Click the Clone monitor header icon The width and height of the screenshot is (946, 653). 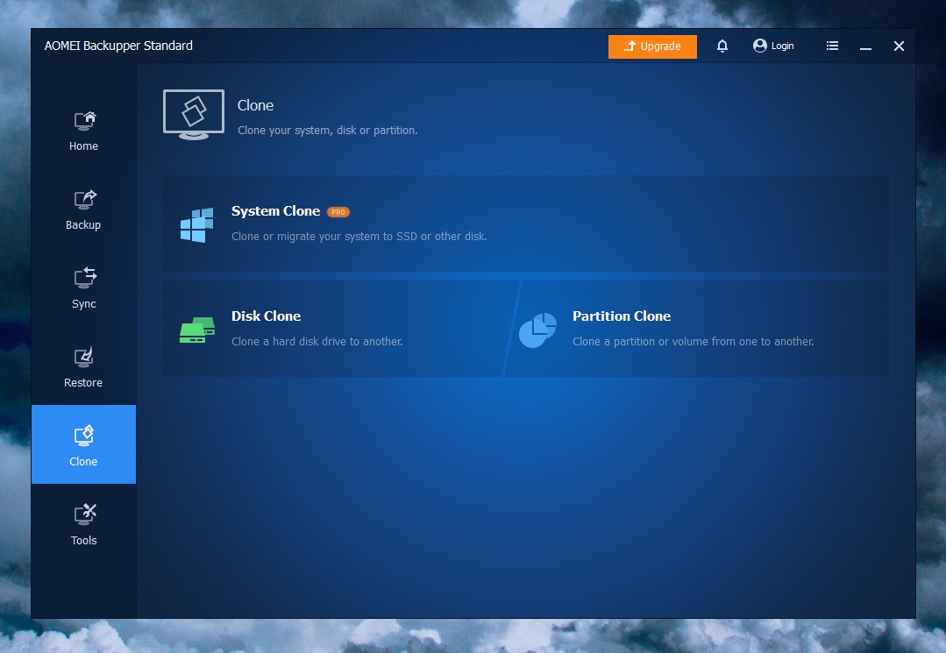pos(194,115)
